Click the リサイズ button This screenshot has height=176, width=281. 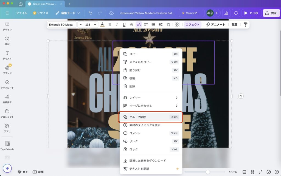(x=41, y=13)
